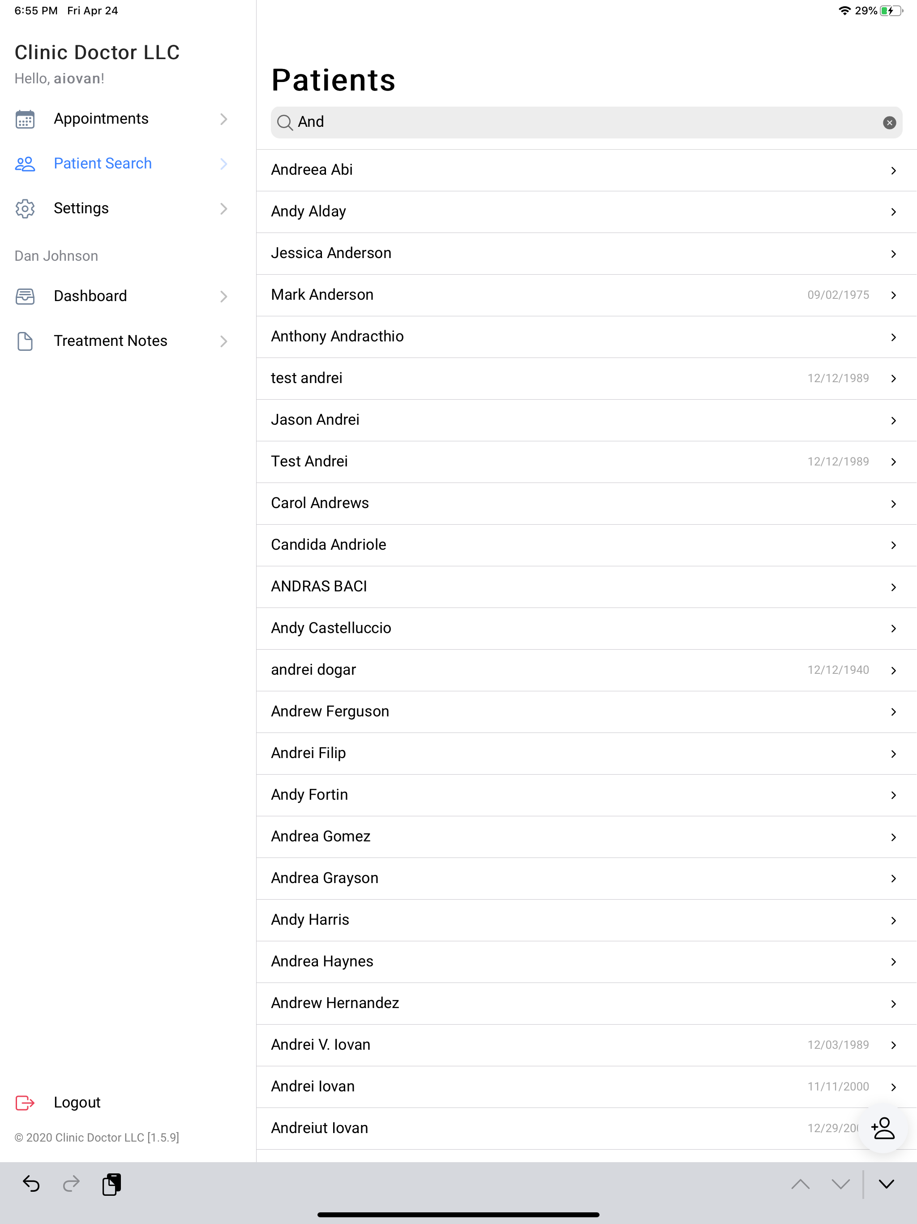This screenshot has width=917, height=1224.
Task: Go to Treatment Notes
Action: tap(110, 341)
